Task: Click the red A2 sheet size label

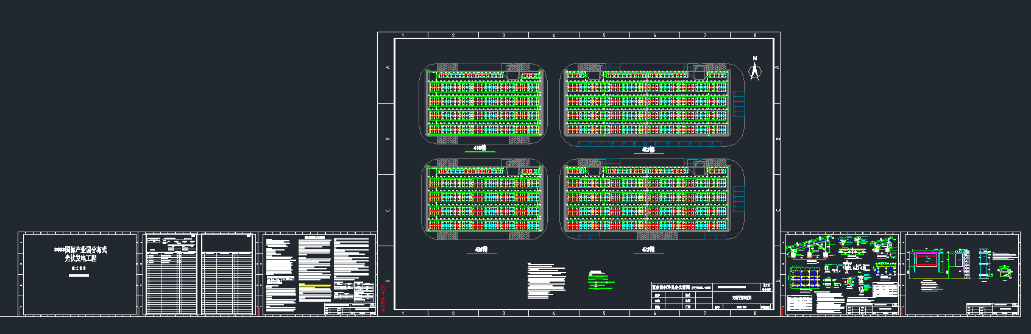Action: 384,298
